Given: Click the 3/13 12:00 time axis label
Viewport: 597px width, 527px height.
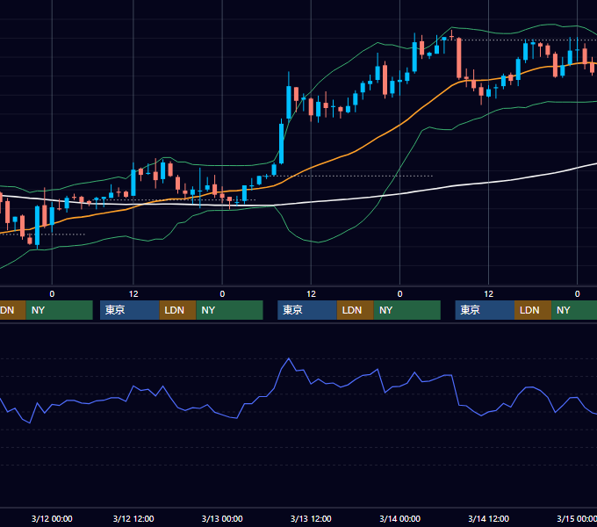Looking at the screenshot, I should coord(311,518).
